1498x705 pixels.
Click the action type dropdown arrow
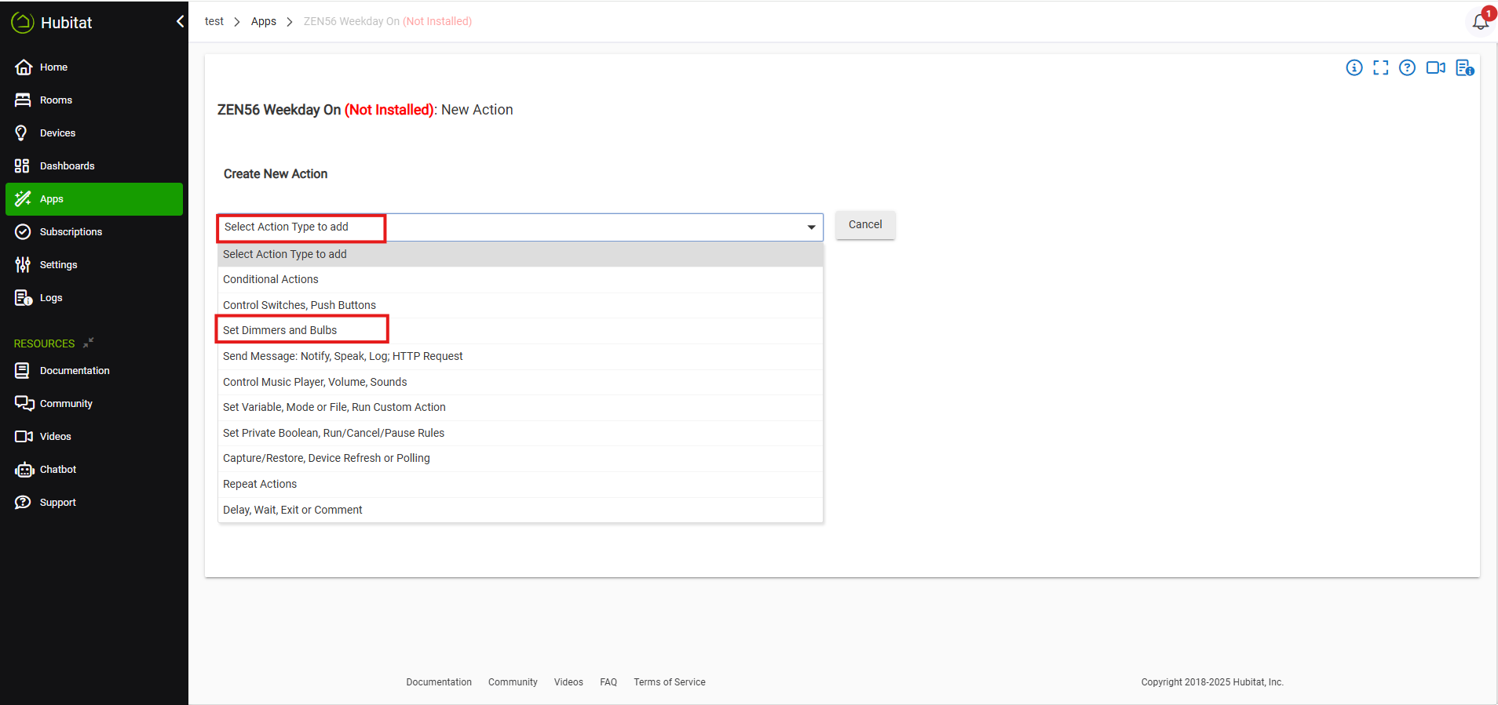tap(811, 227)
